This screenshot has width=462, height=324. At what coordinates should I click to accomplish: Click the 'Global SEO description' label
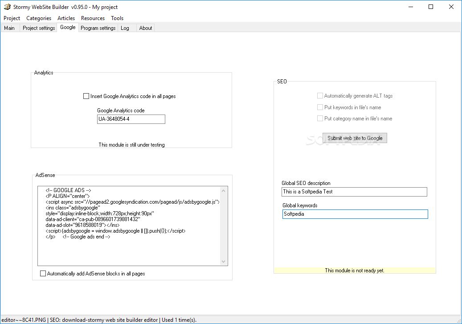pos(306,183)
